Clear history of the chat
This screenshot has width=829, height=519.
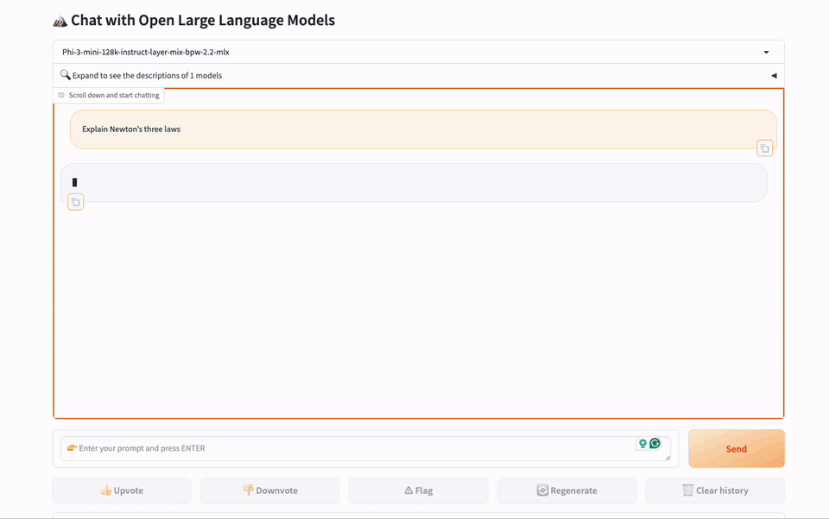[x=714, y=491]
